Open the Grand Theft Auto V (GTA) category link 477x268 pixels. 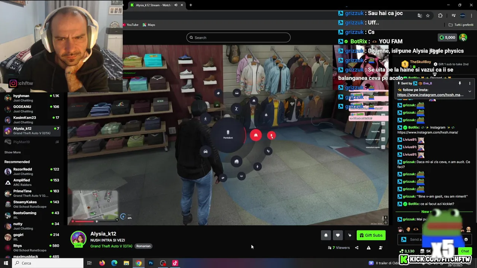(111, 246)
